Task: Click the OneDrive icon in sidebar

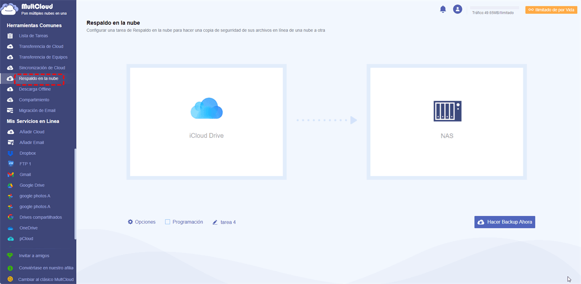Action: coord(10,228)
